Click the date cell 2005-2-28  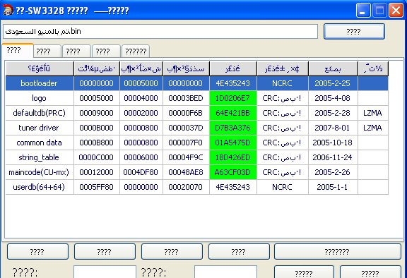pos(333,113)
